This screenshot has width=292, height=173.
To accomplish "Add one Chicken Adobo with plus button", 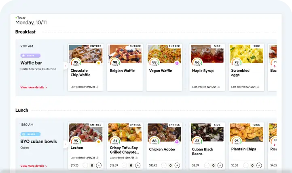I will click(177, 165).
